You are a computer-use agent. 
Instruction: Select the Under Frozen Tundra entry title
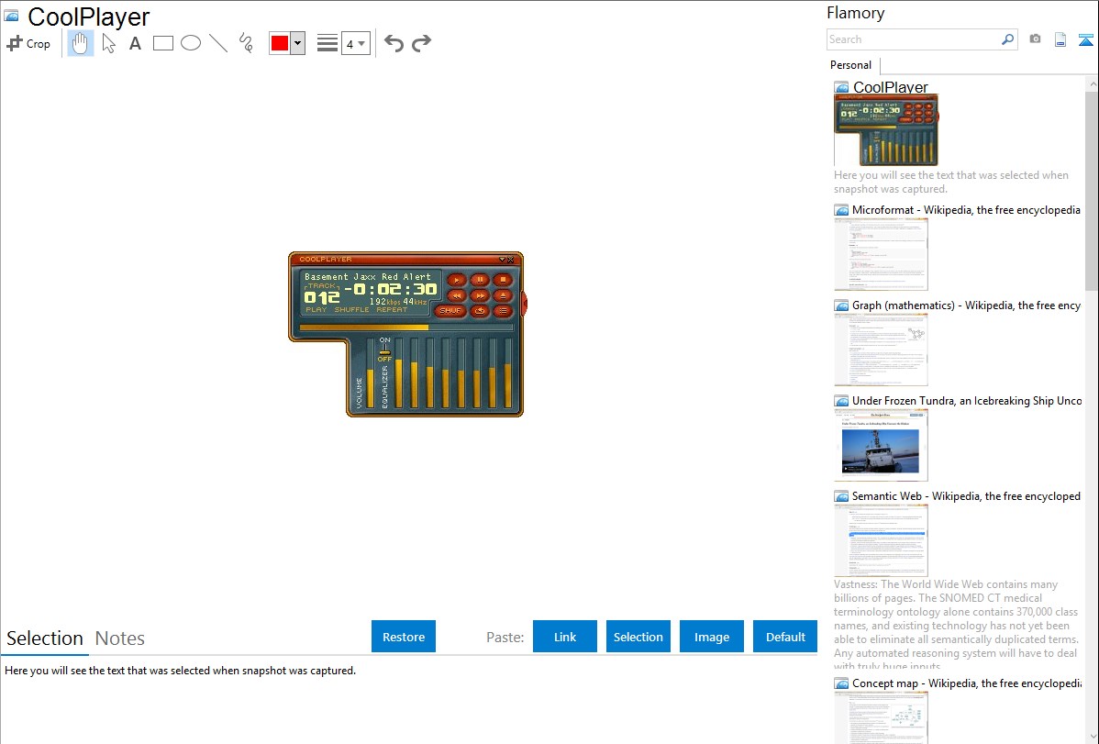pyautogui.click(x=967, y=400)
